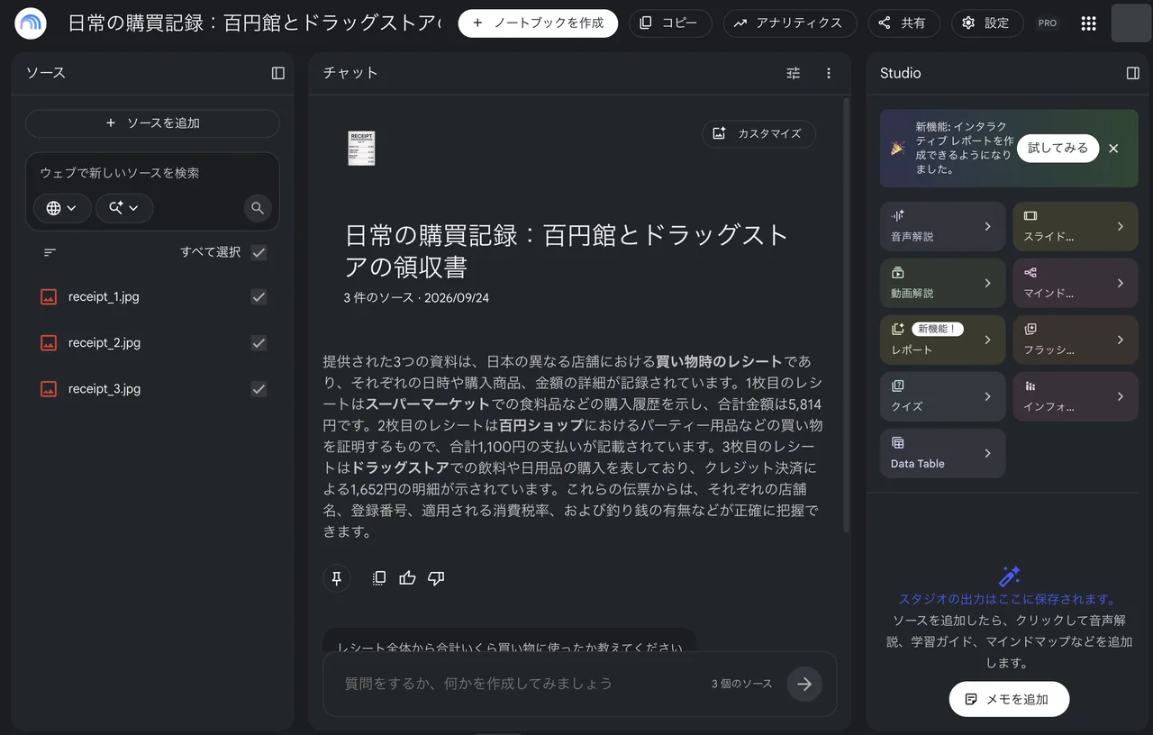Click the 試してみる button
This screenshot has width=1153, height=735.
(1058, 149)
